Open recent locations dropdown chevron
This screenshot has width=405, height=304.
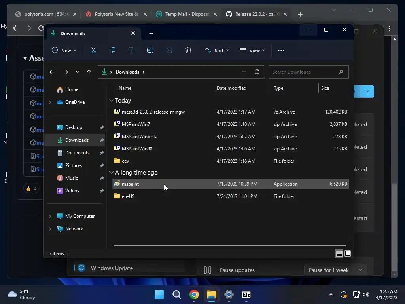pos(78,72)
